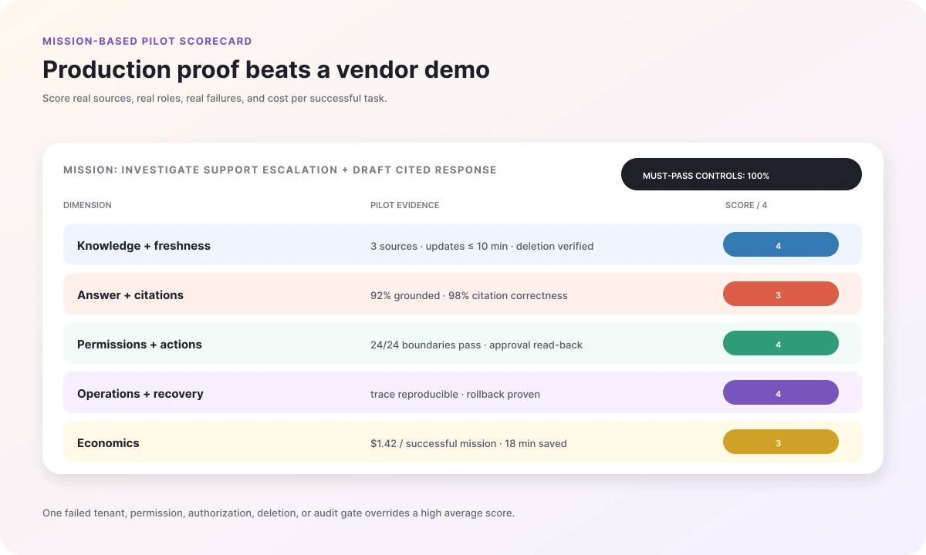Click '24/24 boundaries pass' evidence text
926x555 pixels.
click(425, 345)
